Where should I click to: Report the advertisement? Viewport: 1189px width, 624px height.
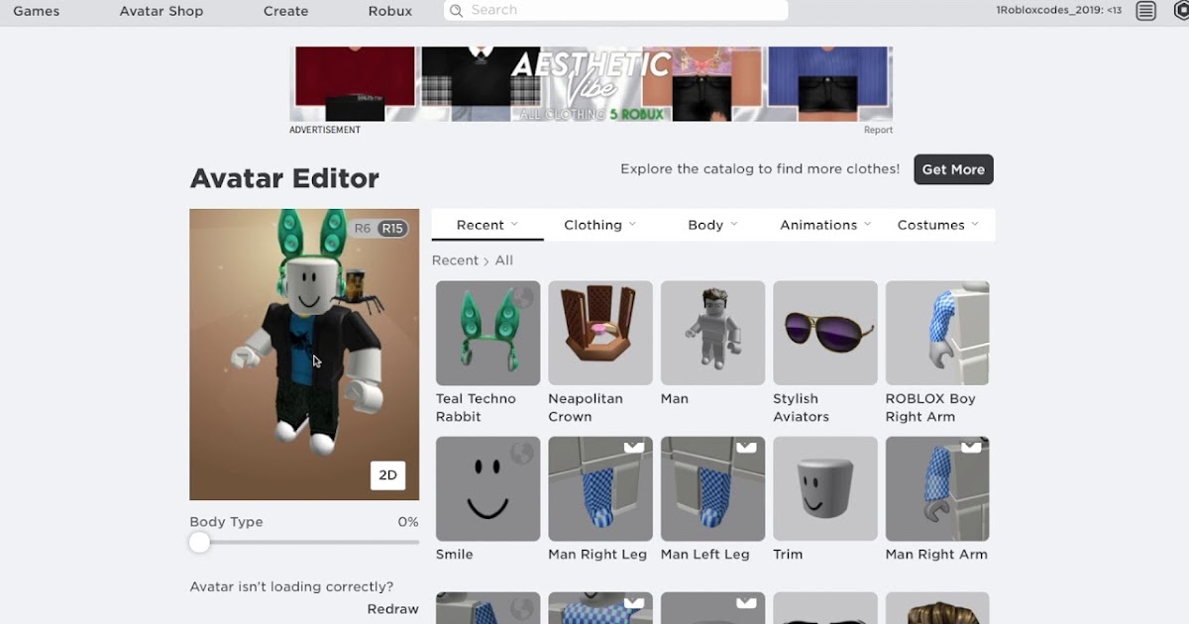pyautogui.click(x=878, y=130)
